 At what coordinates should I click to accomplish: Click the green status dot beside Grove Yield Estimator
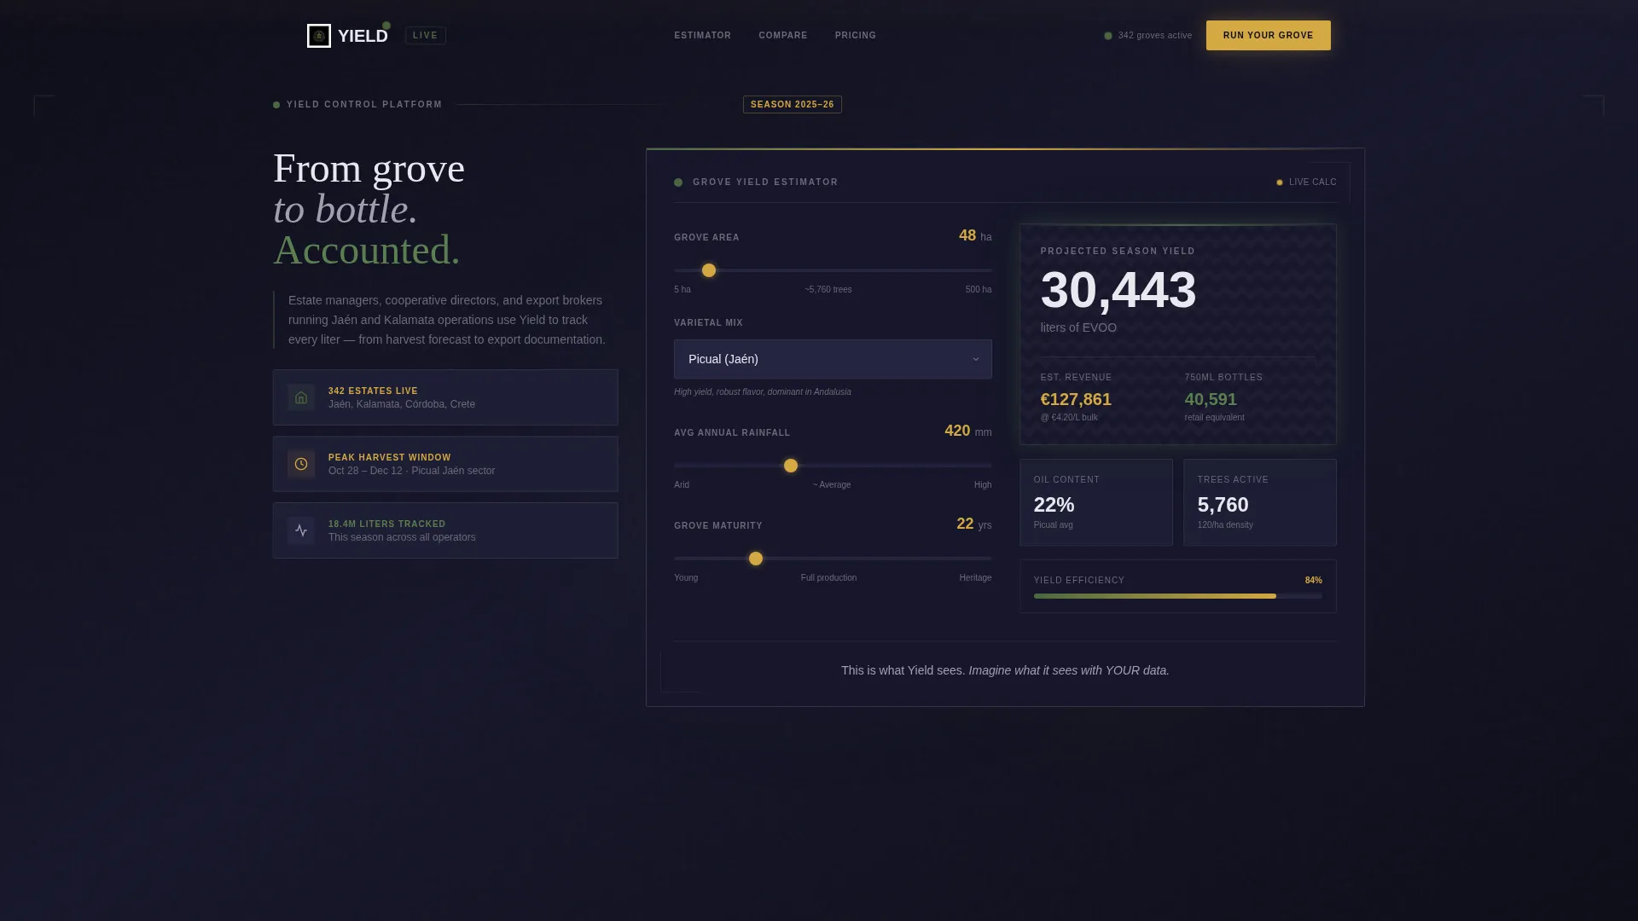678,182
